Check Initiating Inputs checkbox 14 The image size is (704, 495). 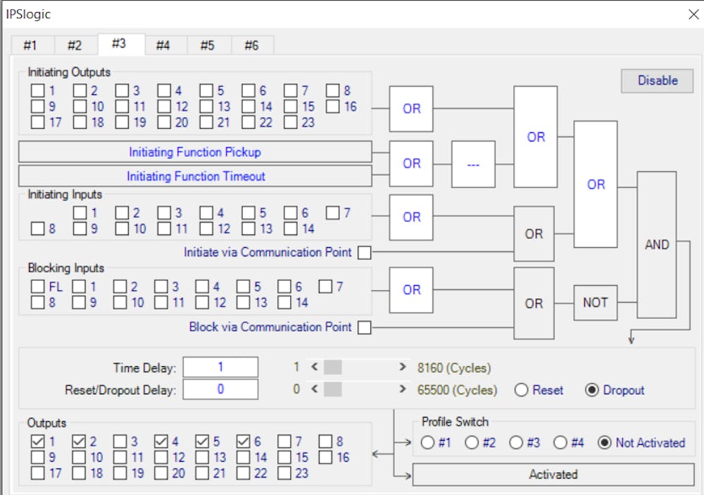pyautogui.click(x=291, y=229)
